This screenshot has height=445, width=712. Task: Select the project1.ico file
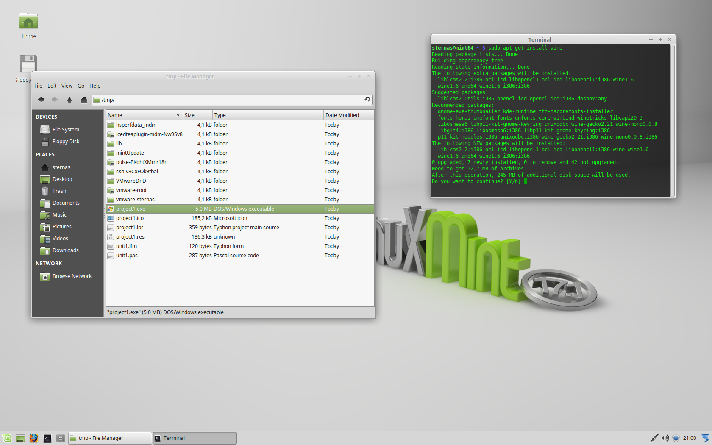tap(240, 218)
